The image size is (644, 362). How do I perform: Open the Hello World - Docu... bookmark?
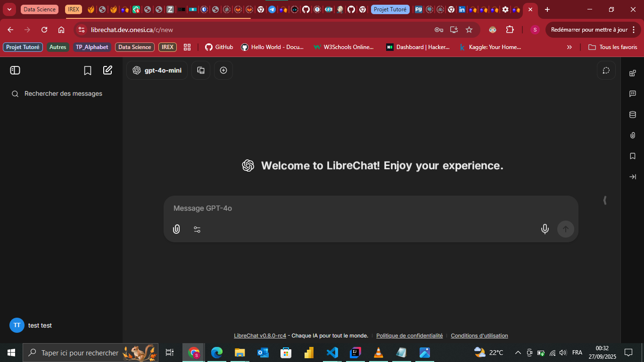point(272,47)
